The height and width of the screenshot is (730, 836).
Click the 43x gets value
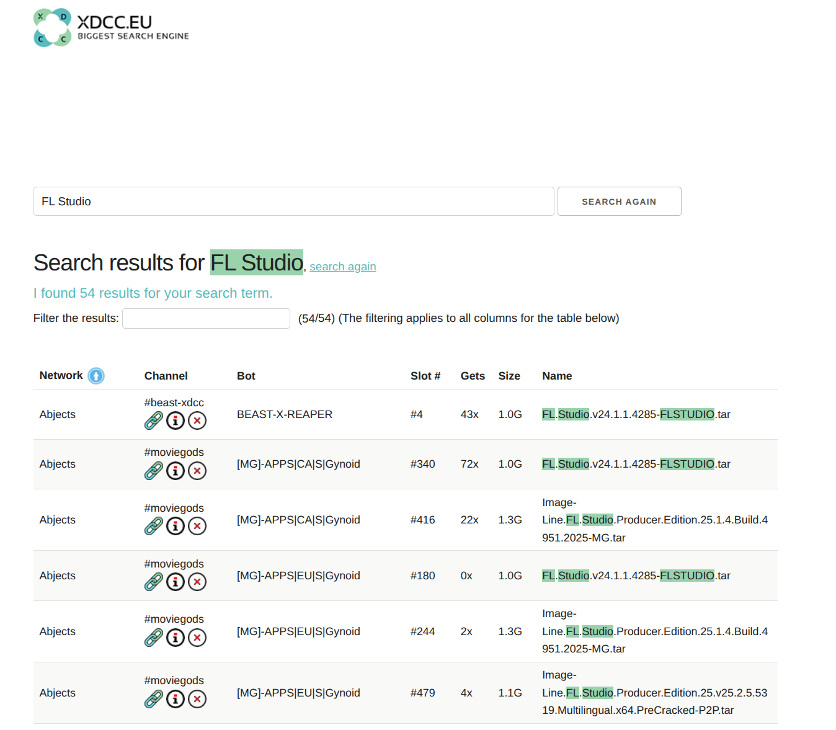[x=469, y=414]
